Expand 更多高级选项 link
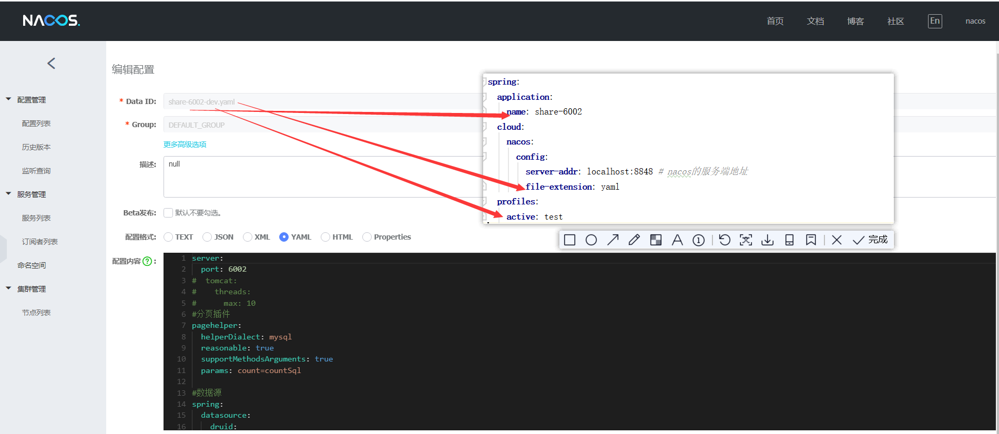999x434 pixels. tap(185, 144)
